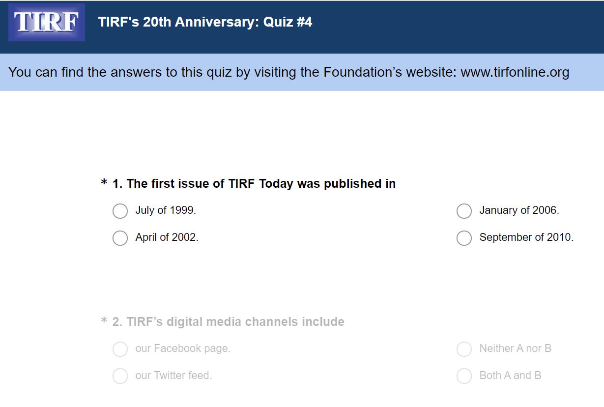Pick the "September of 2010." radio circle
This screenshot has width=604, height=407.
[464, 238]
